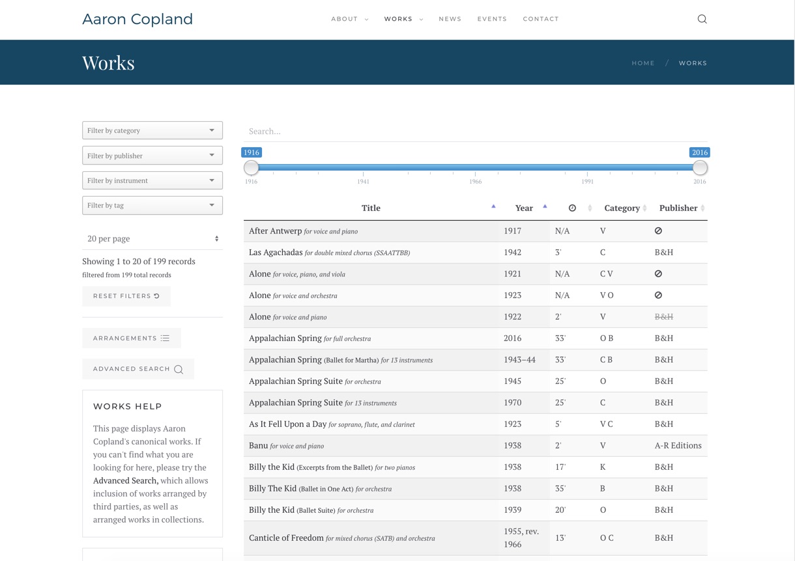
Task: Open Appalachian Spring Suite for orchestra
Action: (315, 381)
